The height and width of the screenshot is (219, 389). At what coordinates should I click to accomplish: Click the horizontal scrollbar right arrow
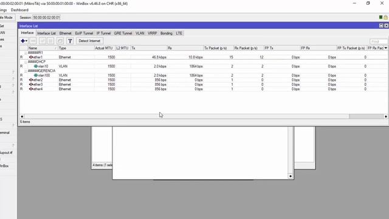click(386, 116)
